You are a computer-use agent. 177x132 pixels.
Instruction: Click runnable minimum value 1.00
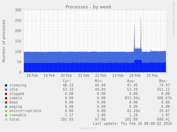click(101, 115)
